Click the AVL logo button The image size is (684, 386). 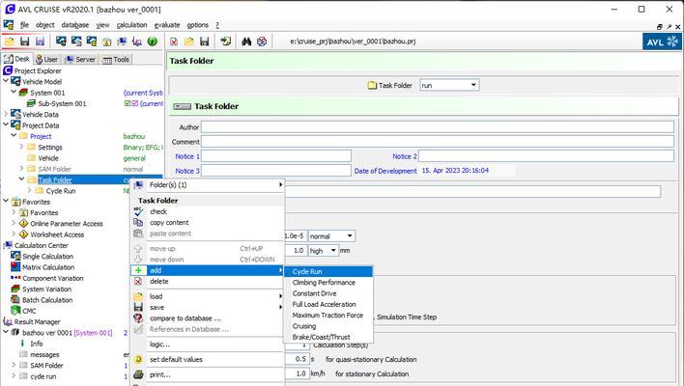click(x=662, y=41)
